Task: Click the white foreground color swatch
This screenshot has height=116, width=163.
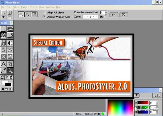Action: pos(4,83)
